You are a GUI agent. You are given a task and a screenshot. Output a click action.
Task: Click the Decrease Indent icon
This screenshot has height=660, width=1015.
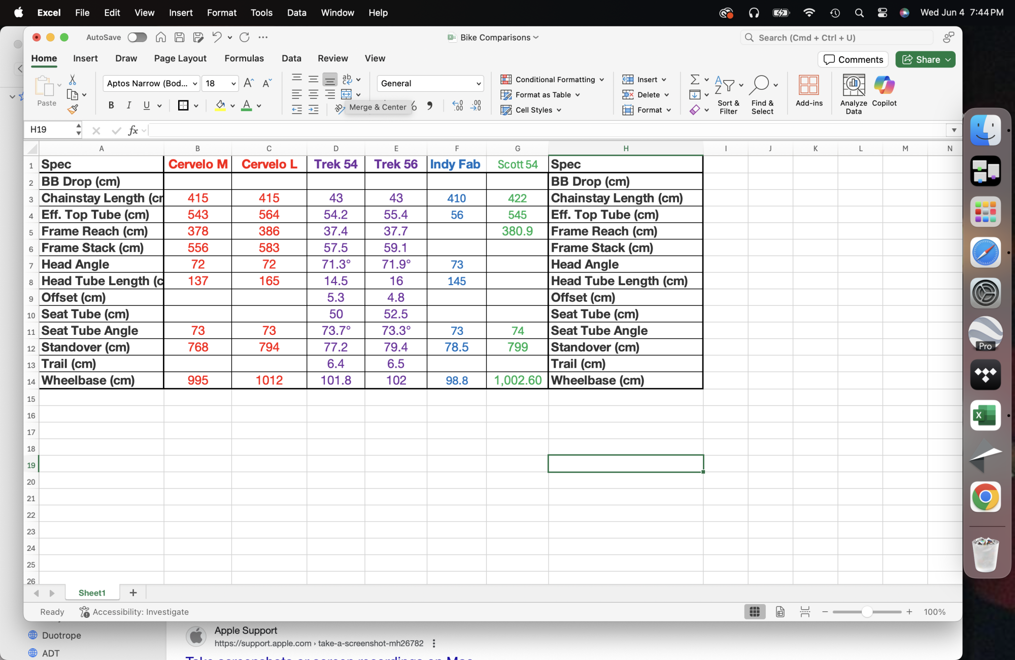point(297,110)
